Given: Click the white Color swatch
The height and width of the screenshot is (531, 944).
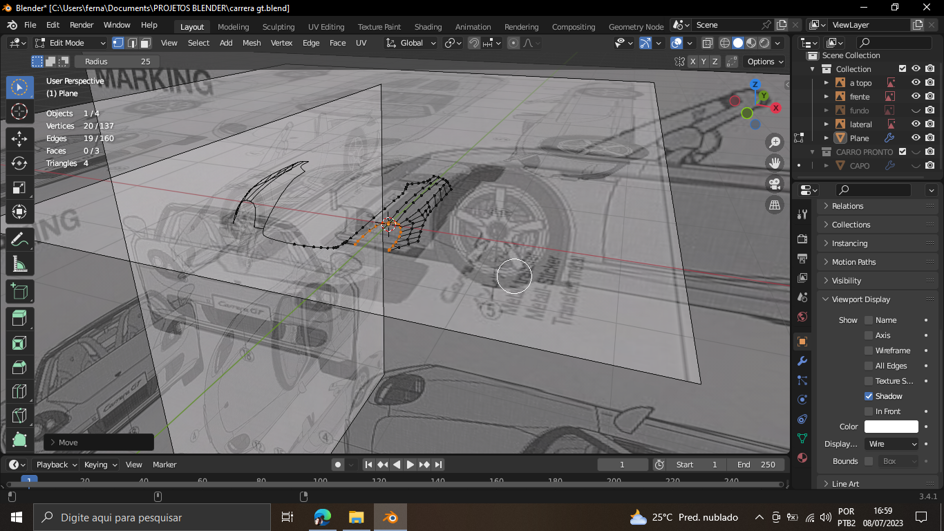Looking at the screenshot, I should [891, 427].
